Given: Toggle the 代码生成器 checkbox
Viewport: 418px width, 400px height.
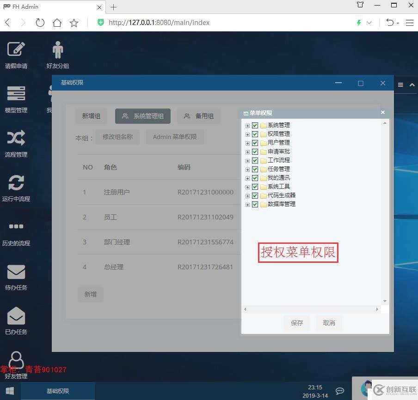Looking at the screenshot, I should pos(255,195).
